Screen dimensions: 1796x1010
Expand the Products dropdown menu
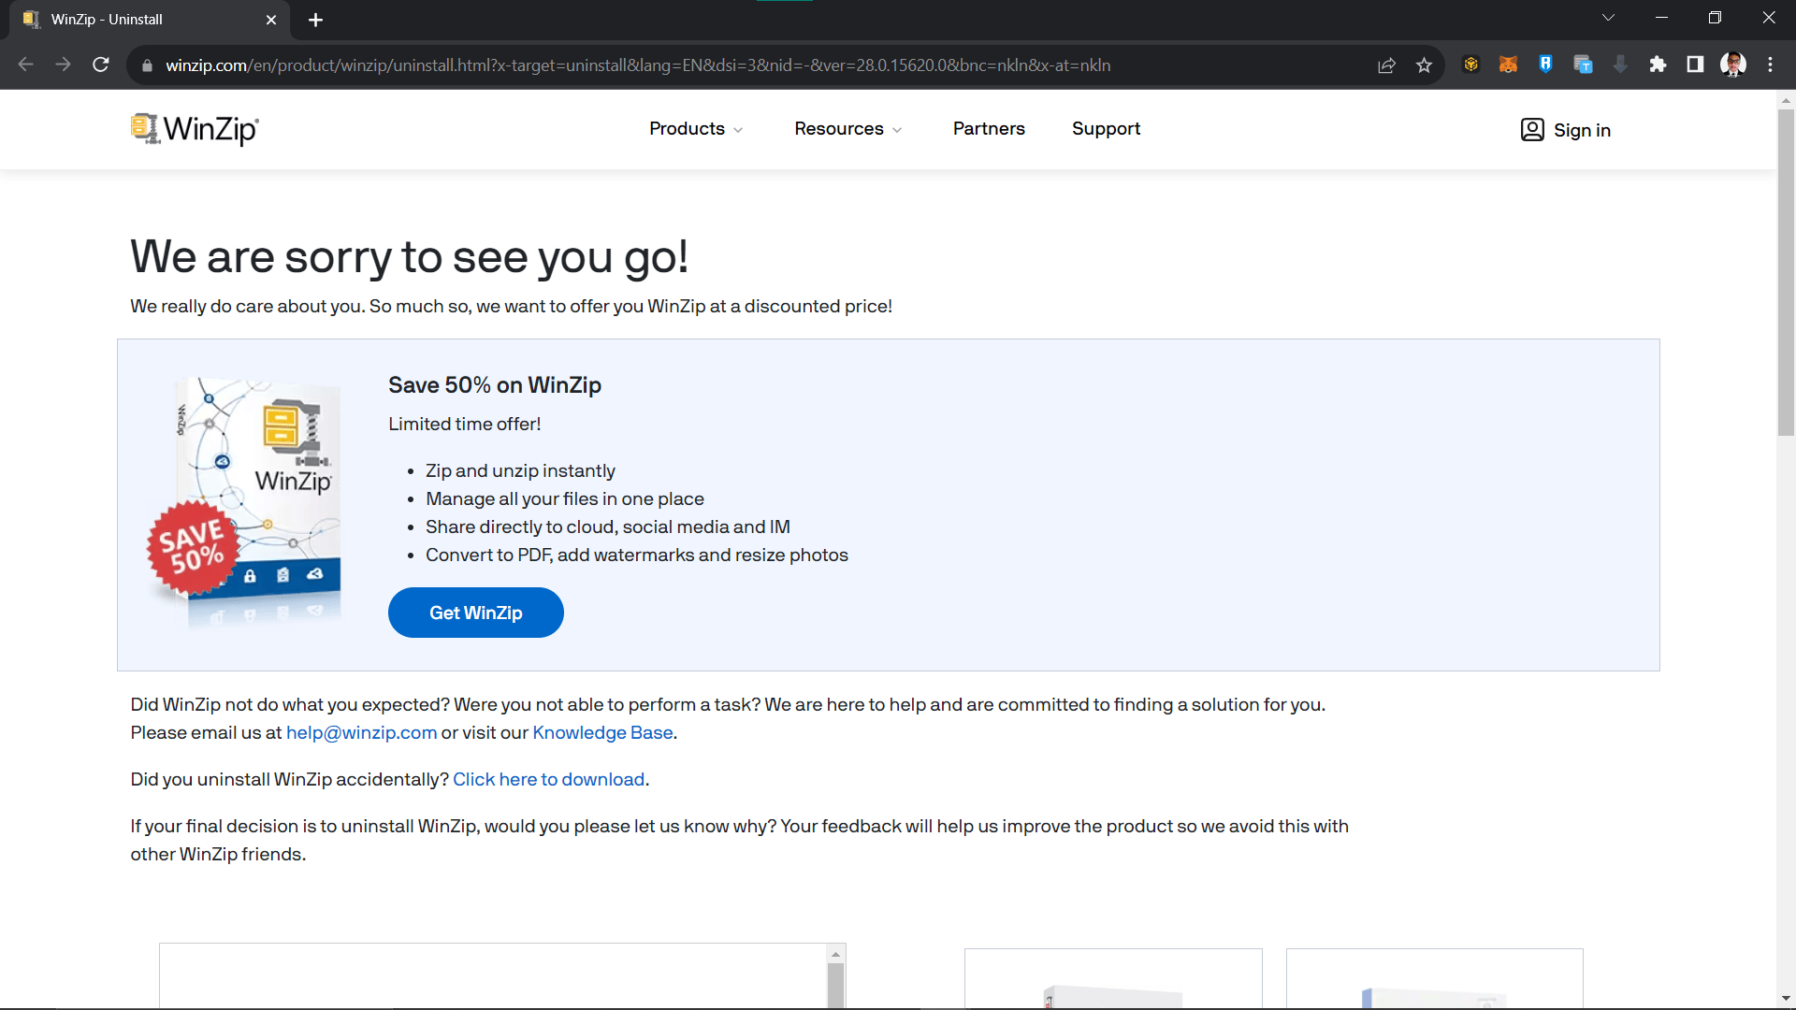pos(696,129)
